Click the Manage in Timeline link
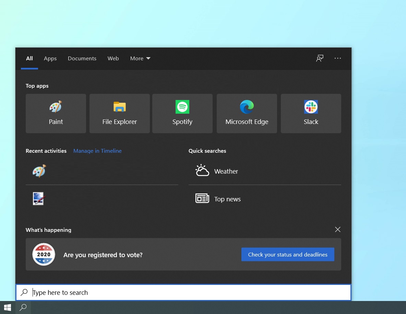This screenshot has height=314, width=406. [97, 151]
